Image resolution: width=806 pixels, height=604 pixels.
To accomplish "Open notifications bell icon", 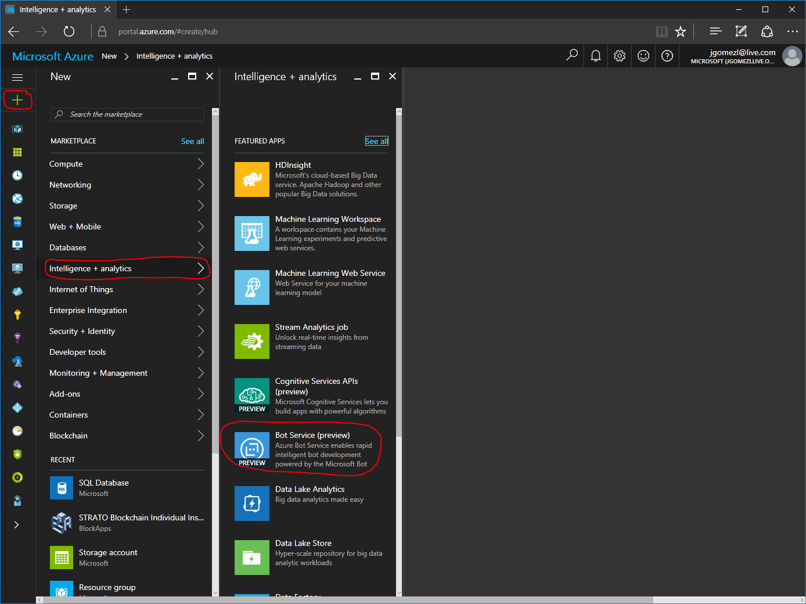I will coord(596,56).
